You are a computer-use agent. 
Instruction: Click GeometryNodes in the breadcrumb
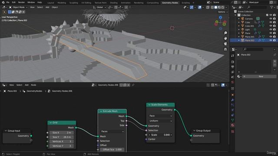pos(34,91)
